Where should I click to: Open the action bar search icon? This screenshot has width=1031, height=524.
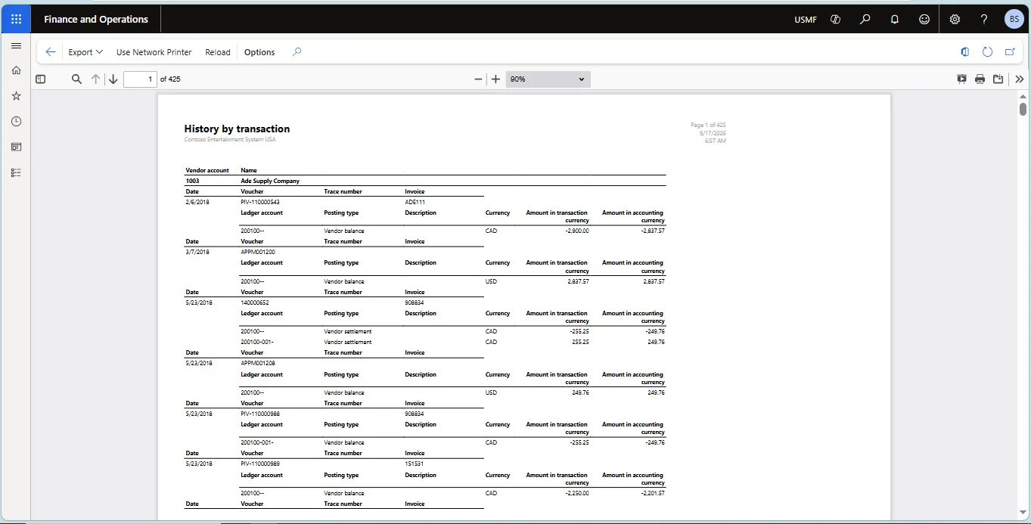[x=297, y=52]
